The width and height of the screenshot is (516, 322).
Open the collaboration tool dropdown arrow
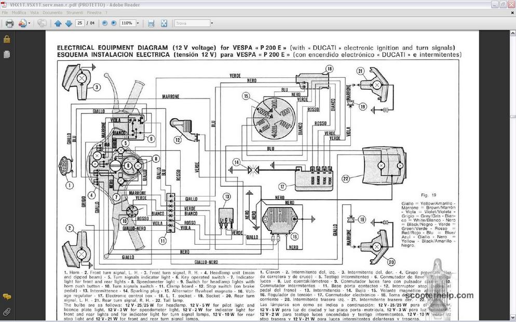pos(30,23)
